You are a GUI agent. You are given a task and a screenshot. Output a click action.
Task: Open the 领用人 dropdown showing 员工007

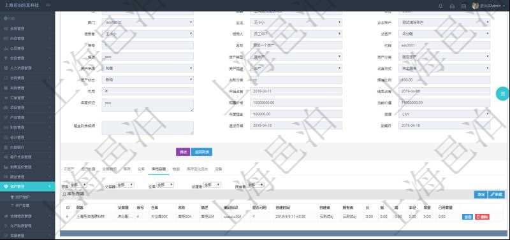pyautogui.click(x=296, y=34)
